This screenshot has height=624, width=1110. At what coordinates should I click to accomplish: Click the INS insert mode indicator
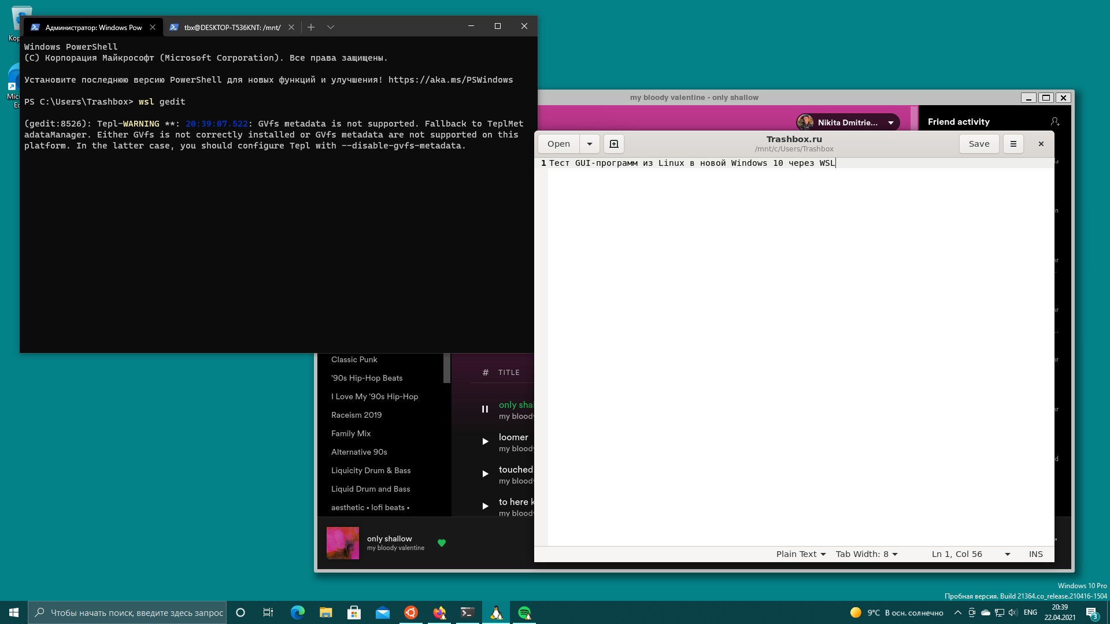coord(1035,553)
